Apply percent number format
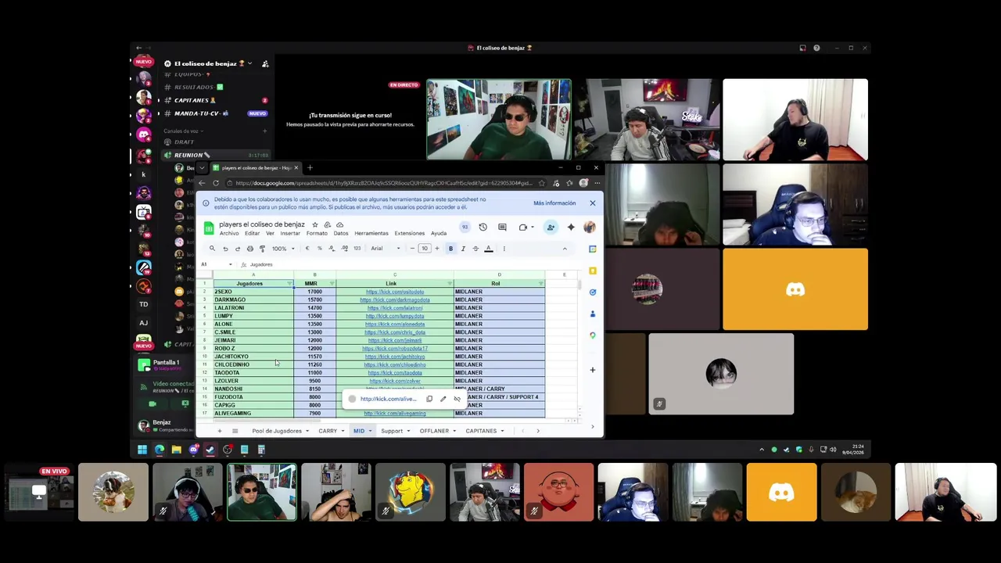The width and height of the screenshot is (1001, 563). click(319, 249)
